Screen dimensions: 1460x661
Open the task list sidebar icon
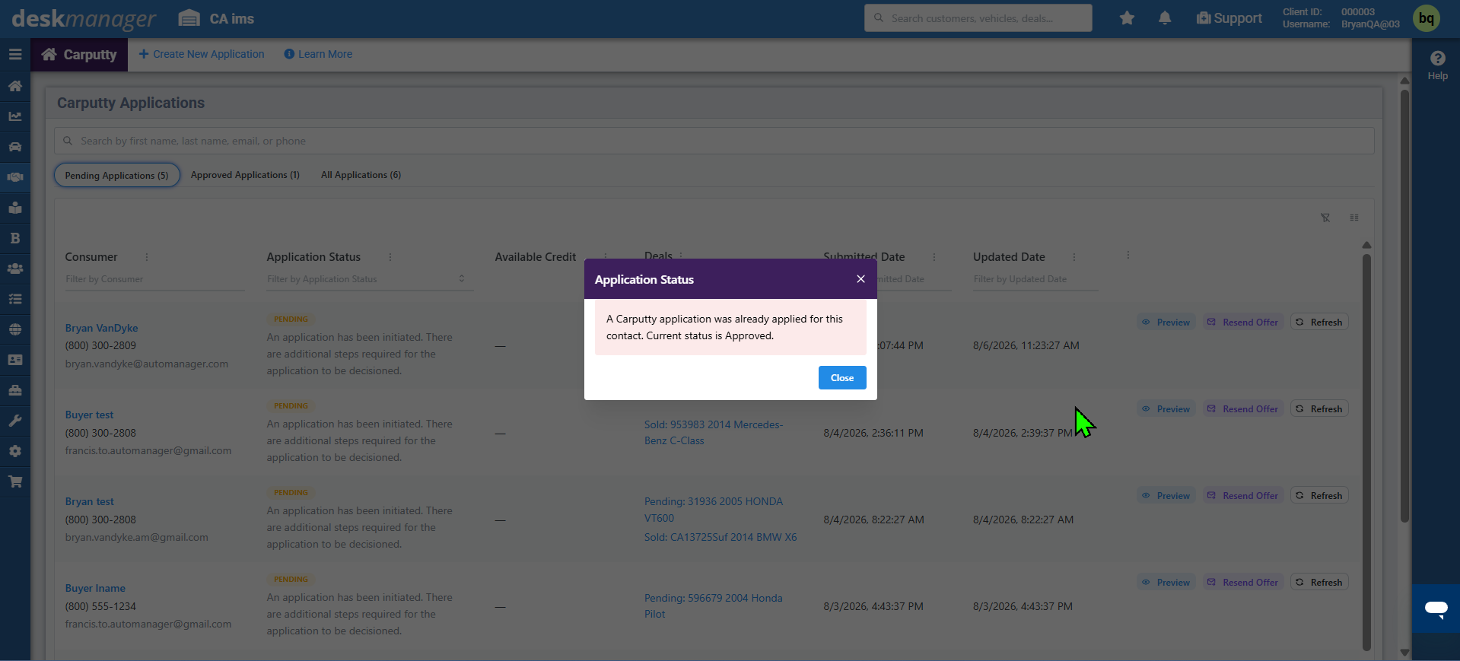click(x=15, y=299)
